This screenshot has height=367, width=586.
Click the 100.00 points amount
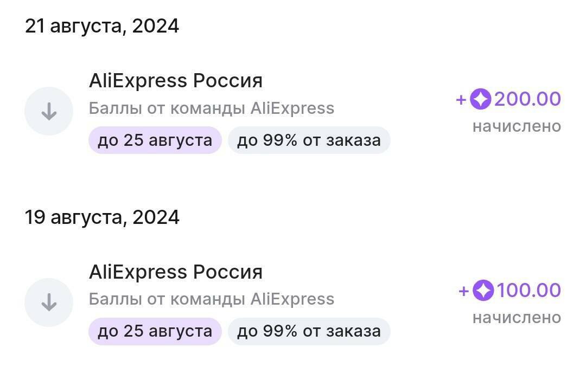coord(528,291)
